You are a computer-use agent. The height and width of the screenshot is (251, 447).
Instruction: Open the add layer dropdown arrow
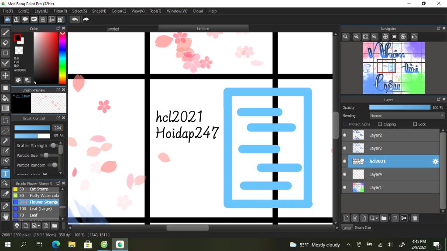[x=377, y=218]
